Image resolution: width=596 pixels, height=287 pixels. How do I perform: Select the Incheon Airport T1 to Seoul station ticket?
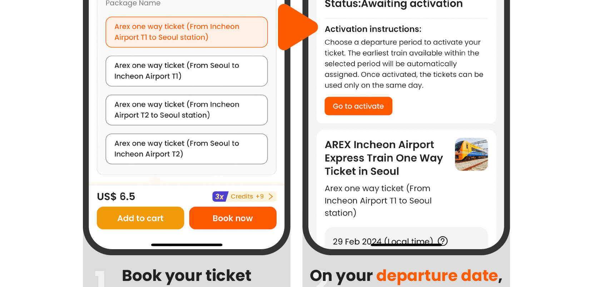click(186, 32)
